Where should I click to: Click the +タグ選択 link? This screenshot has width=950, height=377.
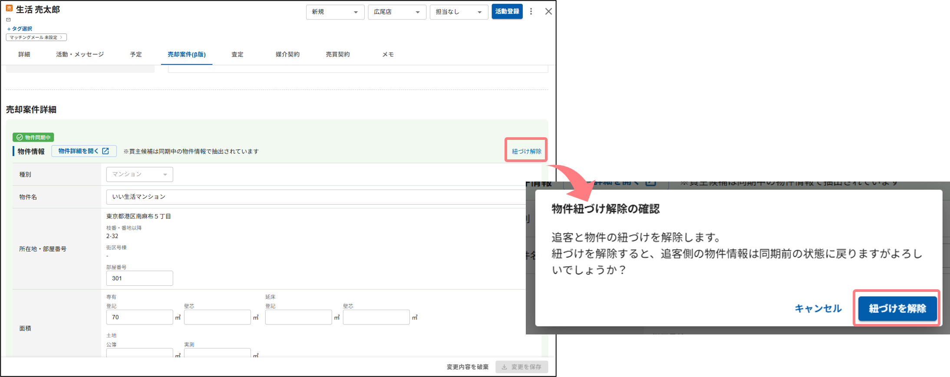20,29
